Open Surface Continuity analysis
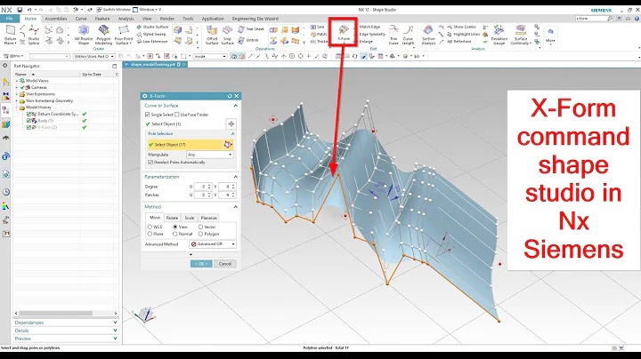 pyautogui.click(x=521, y=35)
